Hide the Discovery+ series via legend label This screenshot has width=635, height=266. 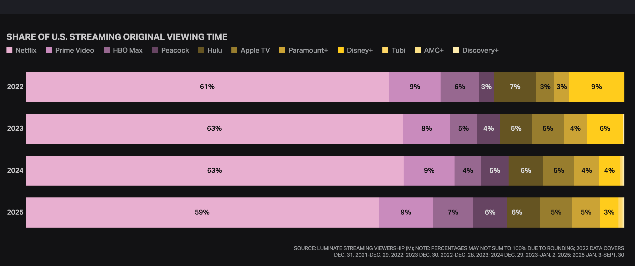tap(480, 50)
